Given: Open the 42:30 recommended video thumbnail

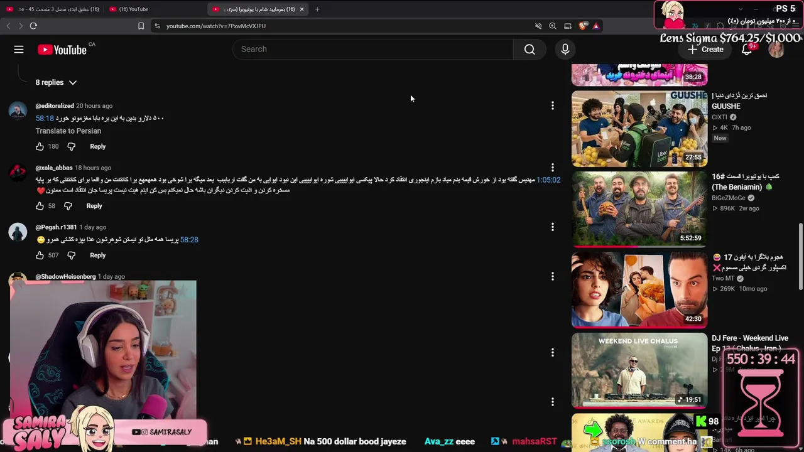Looking at the screenshot, I should click(x=639, y=290).
